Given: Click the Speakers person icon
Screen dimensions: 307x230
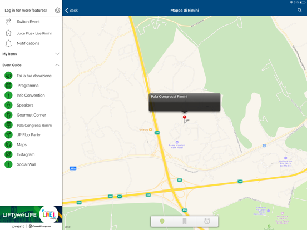Looking at the screenshot, I should pyautogui.click(x=8, y=105).
